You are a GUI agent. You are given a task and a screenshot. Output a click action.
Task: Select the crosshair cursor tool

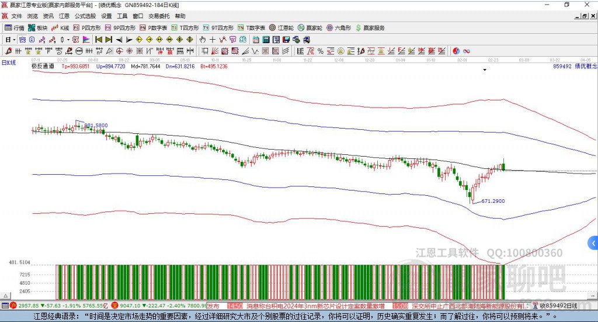pyautogui.click(x=213, y=40)
